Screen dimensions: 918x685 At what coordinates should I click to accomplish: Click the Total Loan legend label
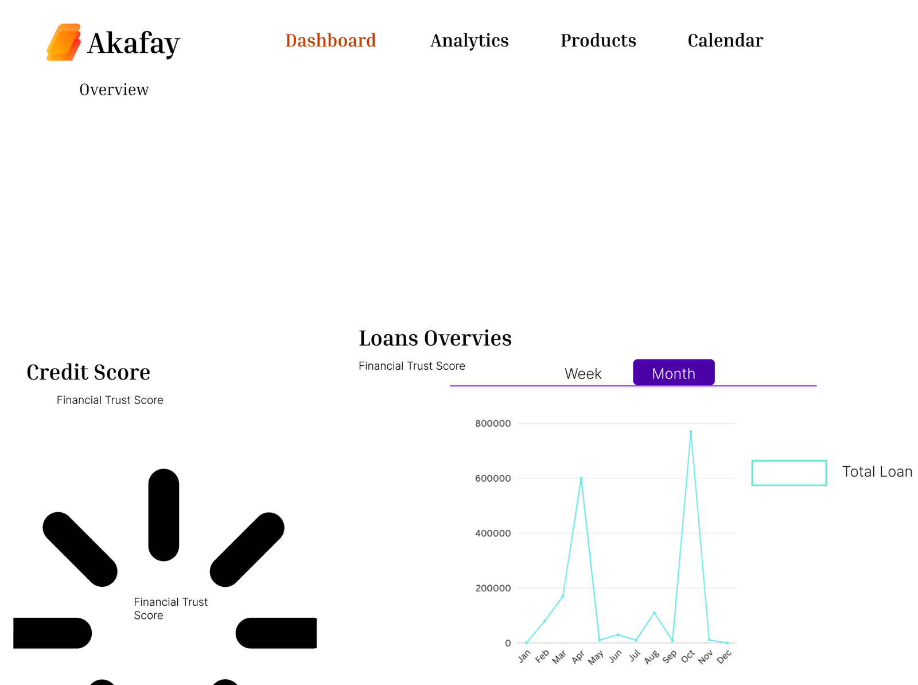[x=877, y=472]
